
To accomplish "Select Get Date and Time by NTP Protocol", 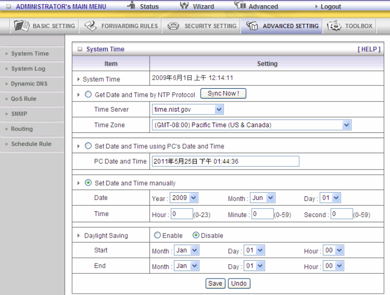I will click(x=88, y=94).
